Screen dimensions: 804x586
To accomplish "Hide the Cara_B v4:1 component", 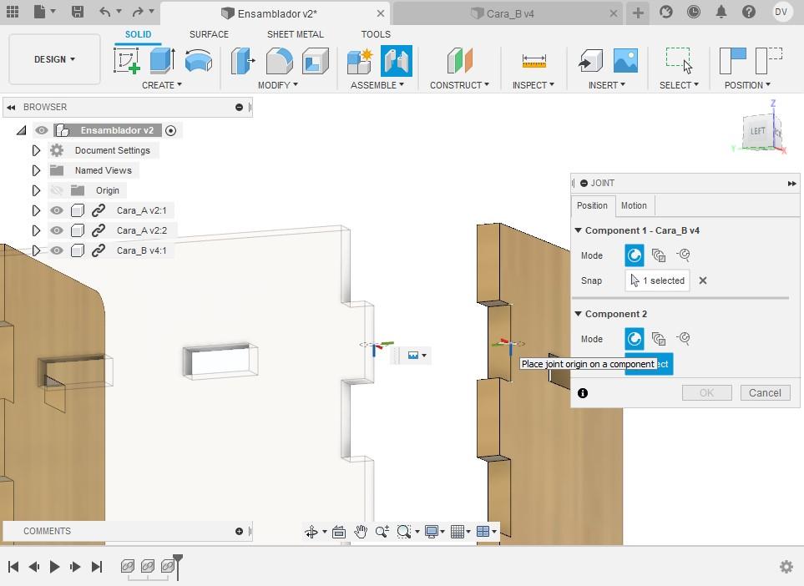I will 57,250.
